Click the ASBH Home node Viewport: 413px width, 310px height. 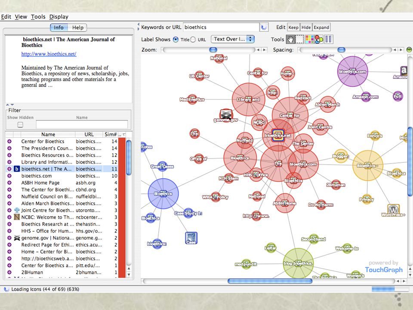284,203
